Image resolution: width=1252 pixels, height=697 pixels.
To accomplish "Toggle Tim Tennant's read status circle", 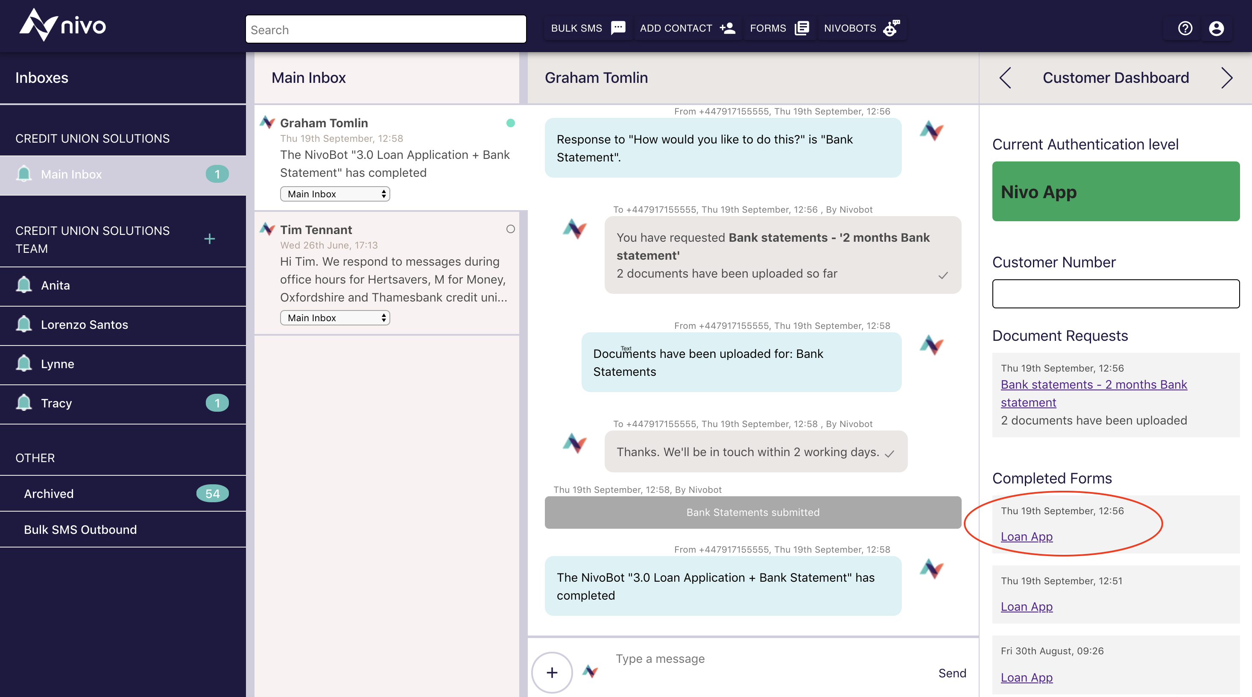I will (510, 229).
